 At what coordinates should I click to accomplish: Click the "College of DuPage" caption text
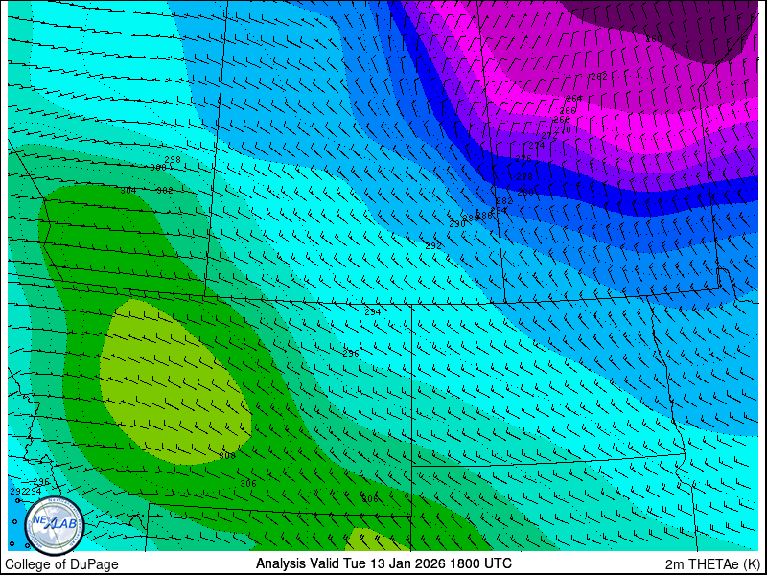click(x=61, y=564)
